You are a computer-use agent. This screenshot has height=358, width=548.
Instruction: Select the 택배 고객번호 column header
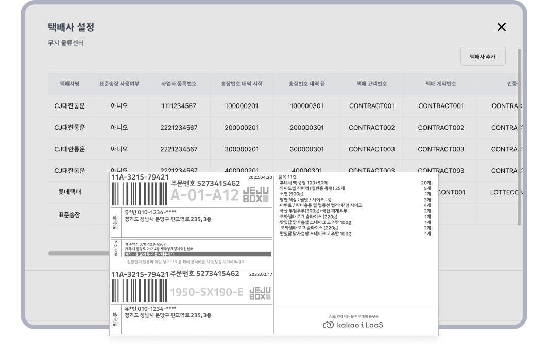[371, 84]
